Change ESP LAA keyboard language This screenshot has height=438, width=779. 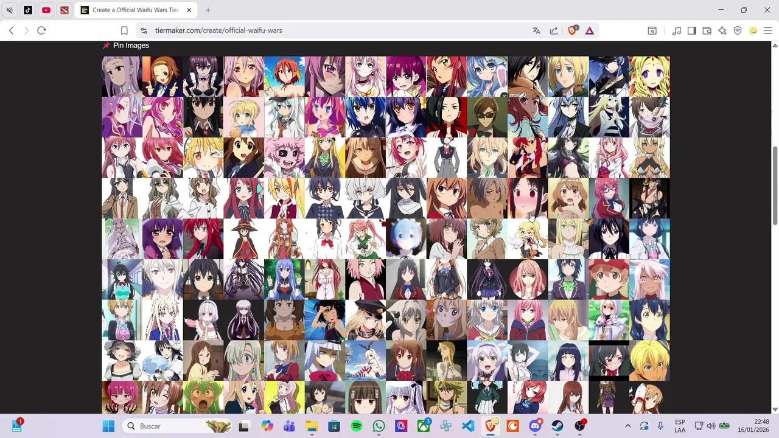(x=680, y=426)
